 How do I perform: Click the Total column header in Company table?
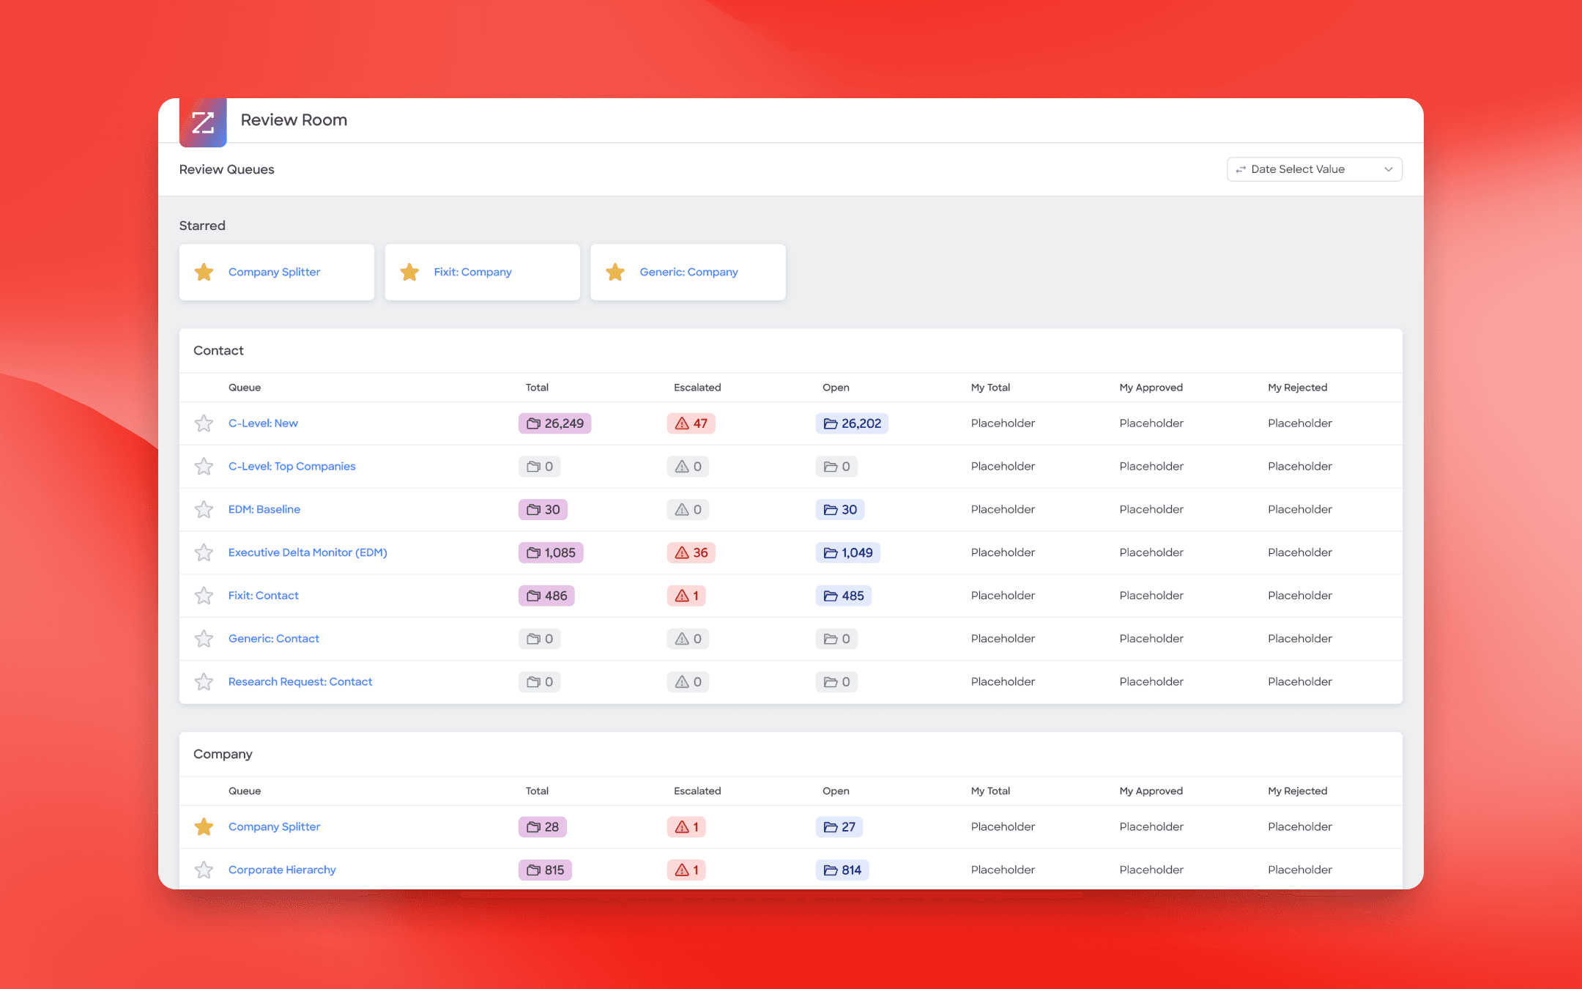click(x=537, y=791)
